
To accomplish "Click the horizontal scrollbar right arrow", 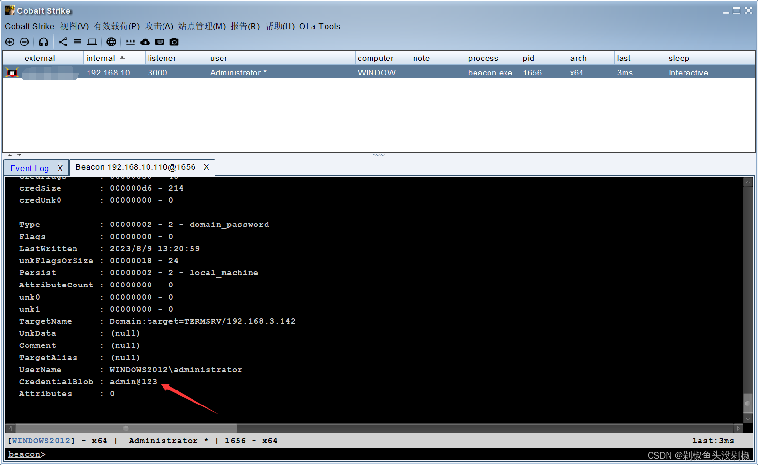I will point(738,428).
